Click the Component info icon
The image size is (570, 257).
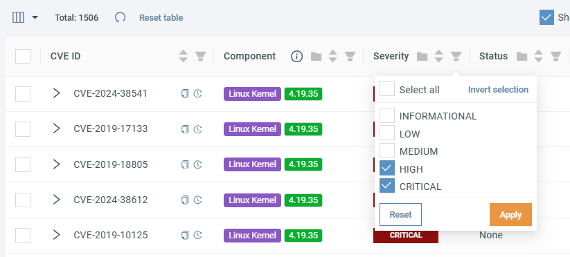pos(297,56)
